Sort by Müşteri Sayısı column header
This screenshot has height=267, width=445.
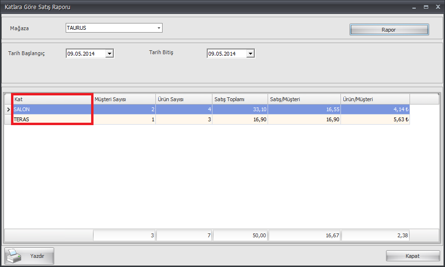coord(124,99)
